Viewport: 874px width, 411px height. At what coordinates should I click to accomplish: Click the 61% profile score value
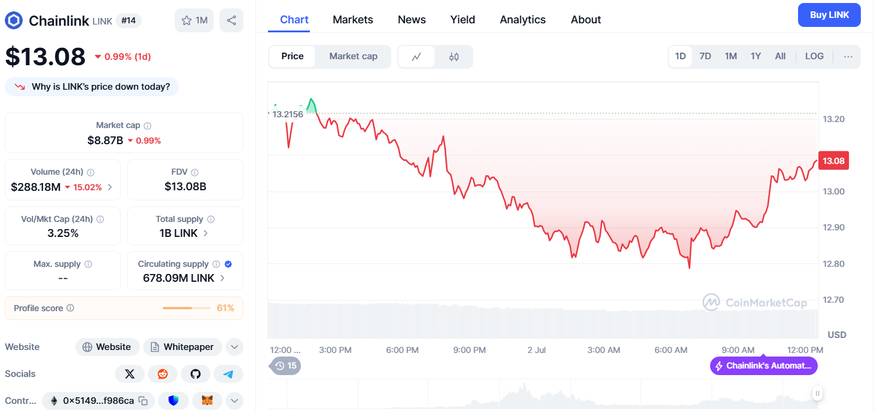[x=226, y=308]
